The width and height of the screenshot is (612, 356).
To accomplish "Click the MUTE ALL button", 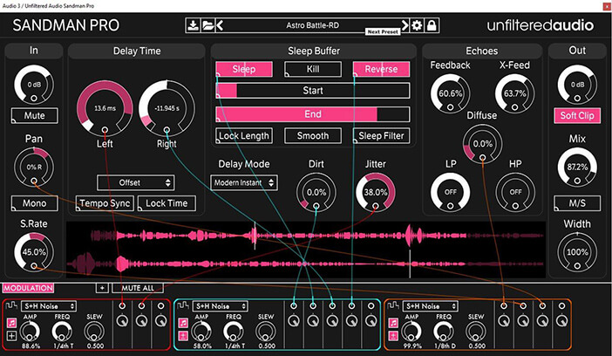I will (136, 287).
